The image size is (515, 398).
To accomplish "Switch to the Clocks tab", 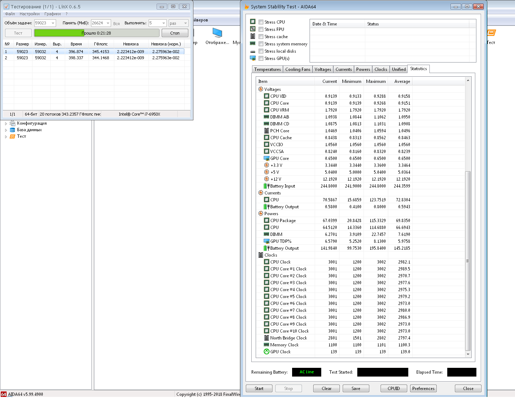I will click(381, 69).
